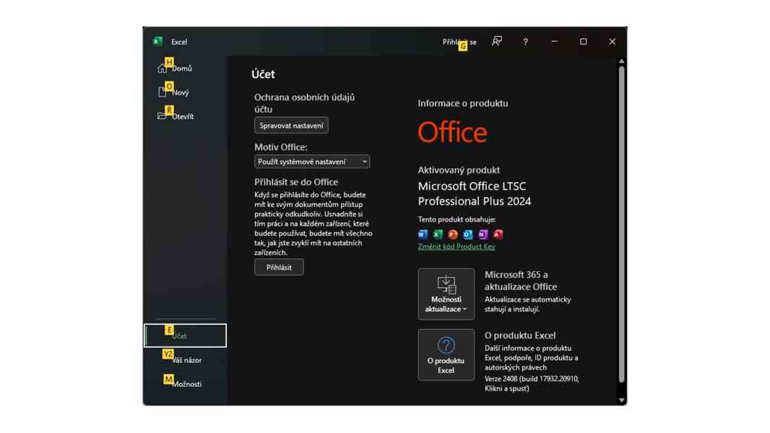Click the PowerPoint product icon

click(453, 235)
